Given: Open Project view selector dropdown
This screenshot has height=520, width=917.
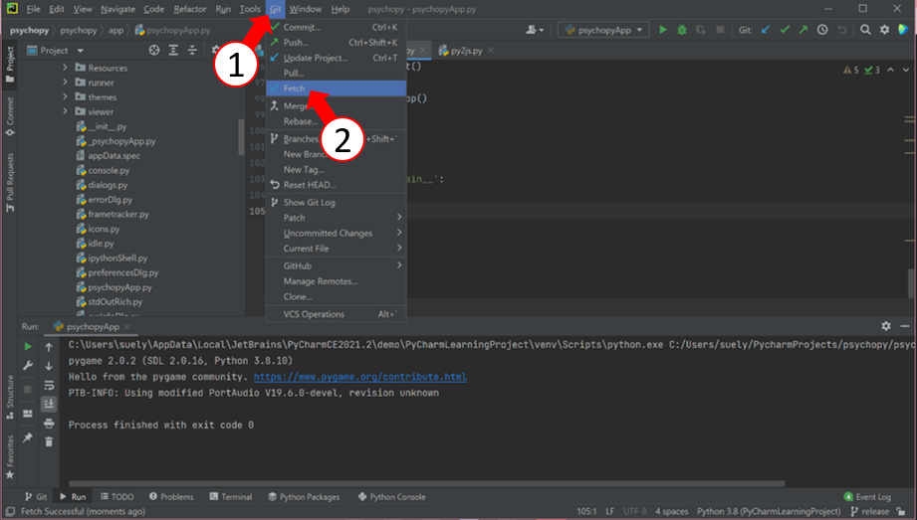Looking at the screenshot, I should pyautogui.click(x=56, y=51).
